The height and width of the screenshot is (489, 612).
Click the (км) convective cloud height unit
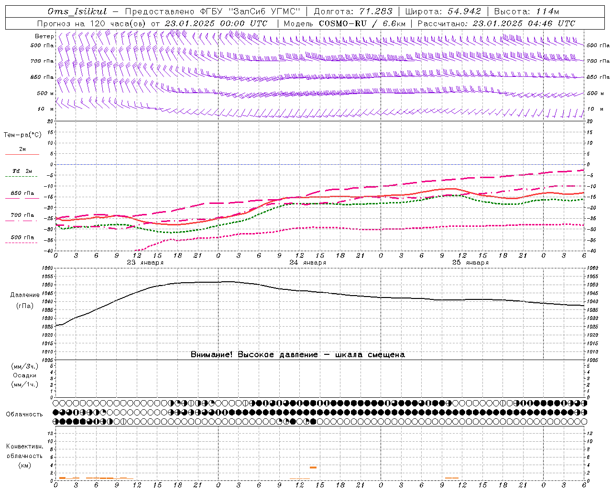24,465
